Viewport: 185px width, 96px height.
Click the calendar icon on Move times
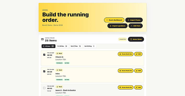(x=131, y=39)
